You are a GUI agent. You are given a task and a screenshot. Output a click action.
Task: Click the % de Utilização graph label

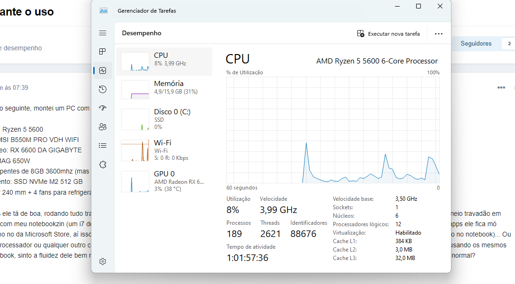click(x=245, y=72)
